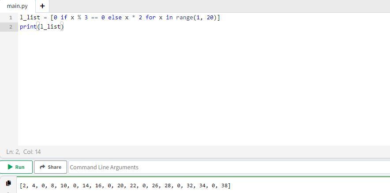The image size is (390, 193).
Task: Place cursor on print(l_list) line
Action: [x=42, y=27]
